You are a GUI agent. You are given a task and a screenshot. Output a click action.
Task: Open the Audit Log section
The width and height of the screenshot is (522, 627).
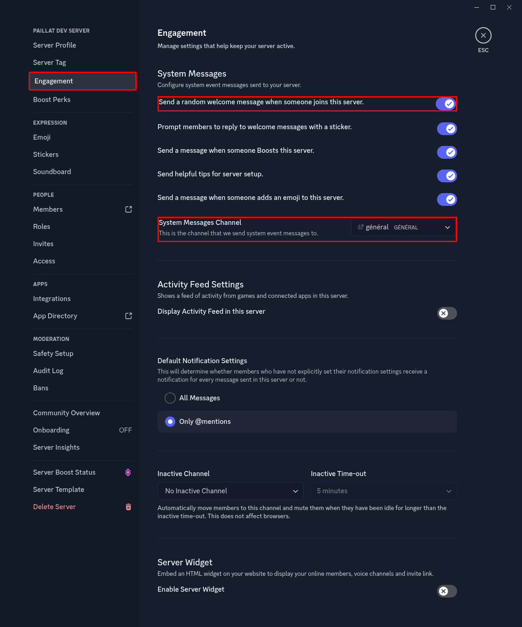(x=48, y=371)
